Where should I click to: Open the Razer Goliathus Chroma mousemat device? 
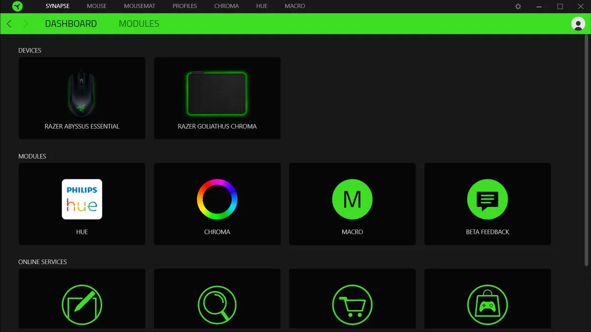[217, 98]
